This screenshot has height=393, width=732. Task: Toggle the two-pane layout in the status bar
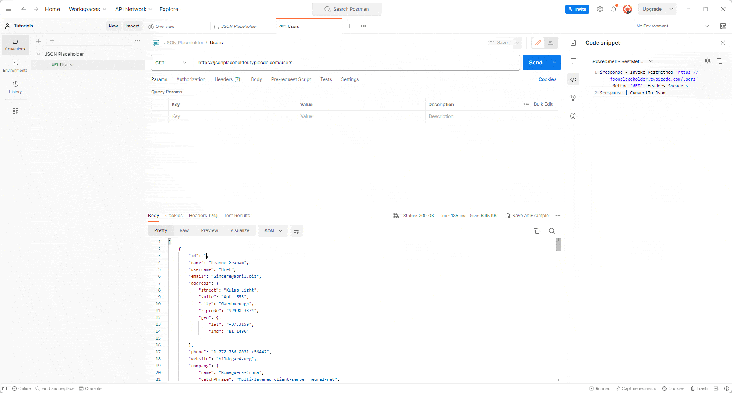[x=716, y=388]
